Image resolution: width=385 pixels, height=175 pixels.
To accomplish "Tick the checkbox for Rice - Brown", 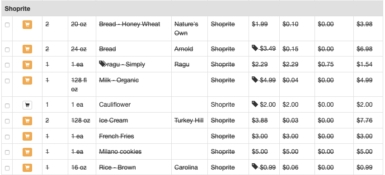I will (7, 168).
